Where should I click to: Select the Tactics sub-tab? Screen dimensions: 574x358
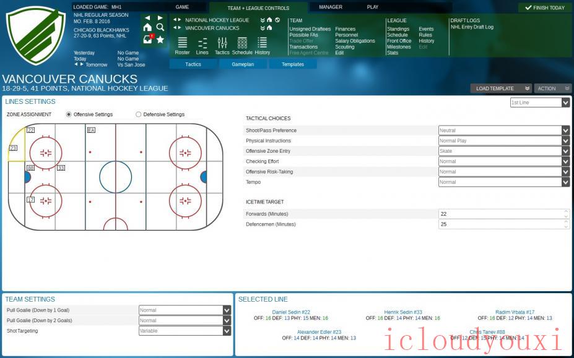pos(193,64)
